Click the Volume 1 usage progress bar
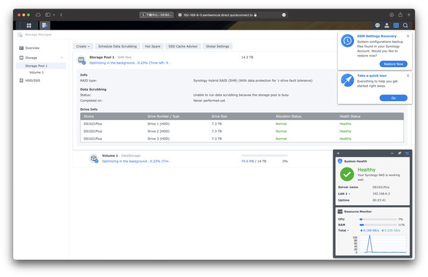428x277 pixels. (x=265, y=156)
